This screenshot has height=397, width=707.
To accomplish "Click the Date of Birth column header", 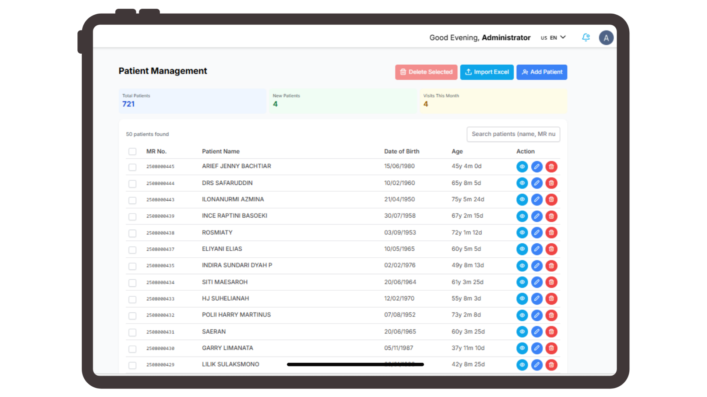I will click(402, 151).
